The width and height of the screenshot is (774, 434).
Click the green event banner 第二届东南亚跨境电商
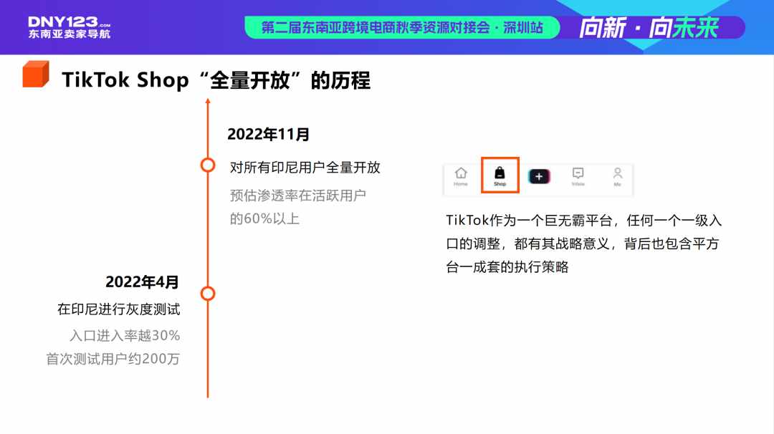coord(402,27)
